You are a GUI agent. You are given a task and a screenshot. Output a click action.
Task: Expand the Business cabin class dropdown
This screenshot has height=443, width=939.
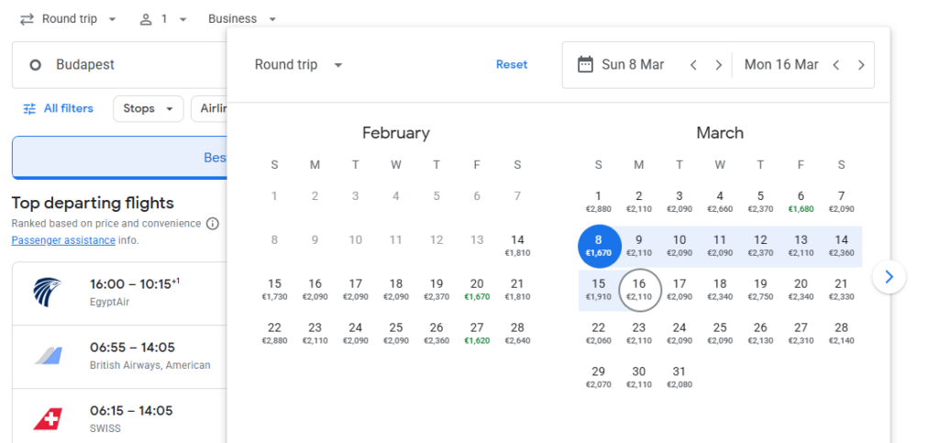click(242, 18)
